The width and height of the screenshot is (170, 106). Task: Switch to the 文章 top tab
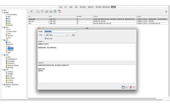click(61, 7)
